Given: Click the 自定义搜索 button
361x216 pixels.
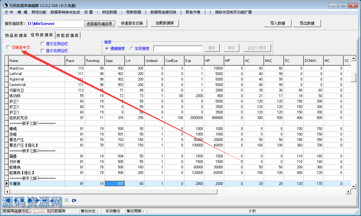Looking at the screenshot, I should [257, 48].
